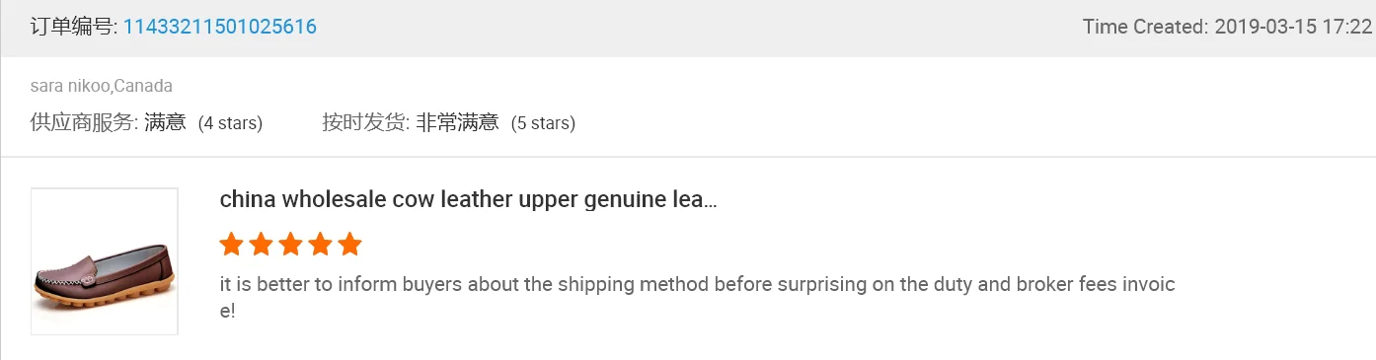This screenshot has height=360, width=1376.
Task: Open the china wholesale cow leather product title
Action: coord(468,199)
